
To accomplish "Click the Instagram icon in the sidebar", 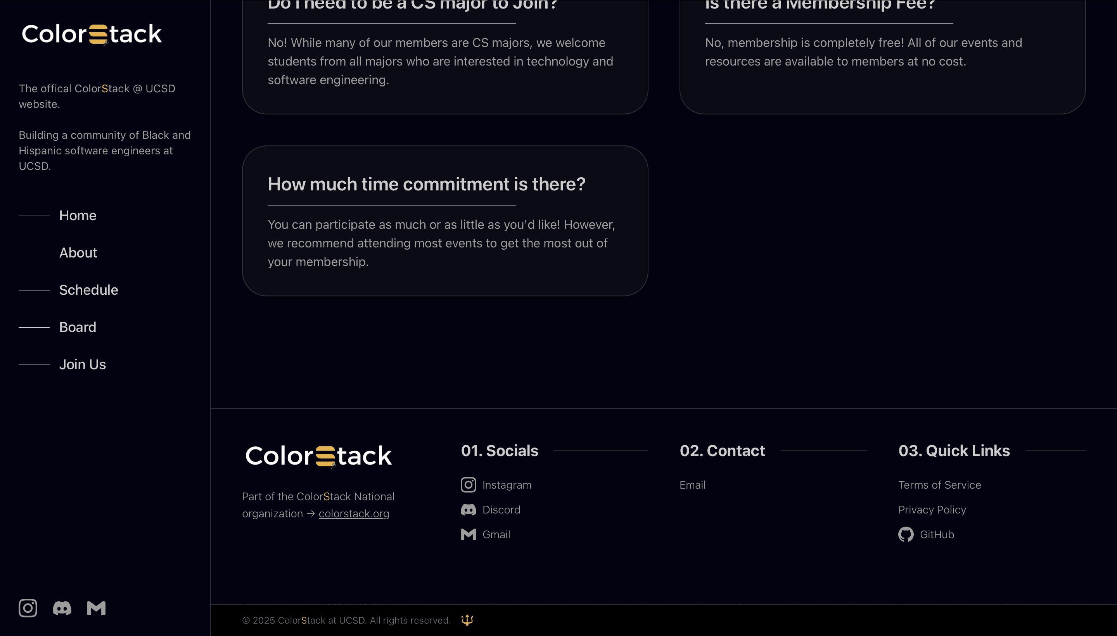I will [x=28, y=608].
